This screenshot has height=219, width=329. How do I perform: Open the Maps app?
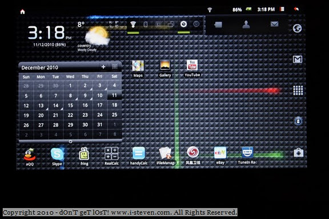point(138,69)
